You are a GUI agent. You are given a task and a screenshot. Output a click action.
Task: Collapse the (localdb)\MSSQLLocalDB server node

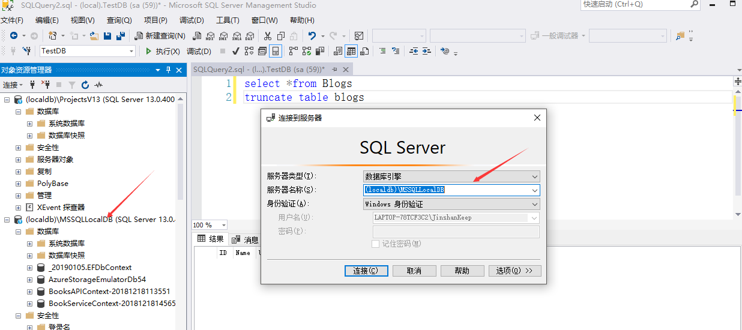point(7,220)
